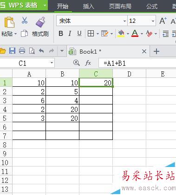
Task: Apply cell borders icon
Action: [91, 33]
